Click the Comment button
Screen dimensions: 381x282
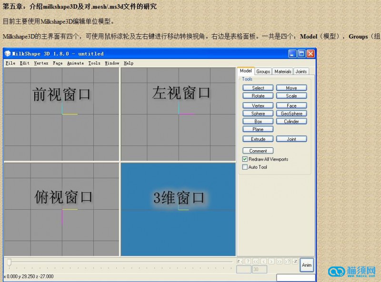258,151
